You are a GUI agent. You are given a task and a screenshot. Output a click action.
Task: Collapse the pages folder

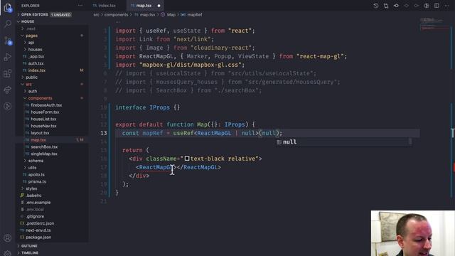pyautogui.click(x=31, y=36)
